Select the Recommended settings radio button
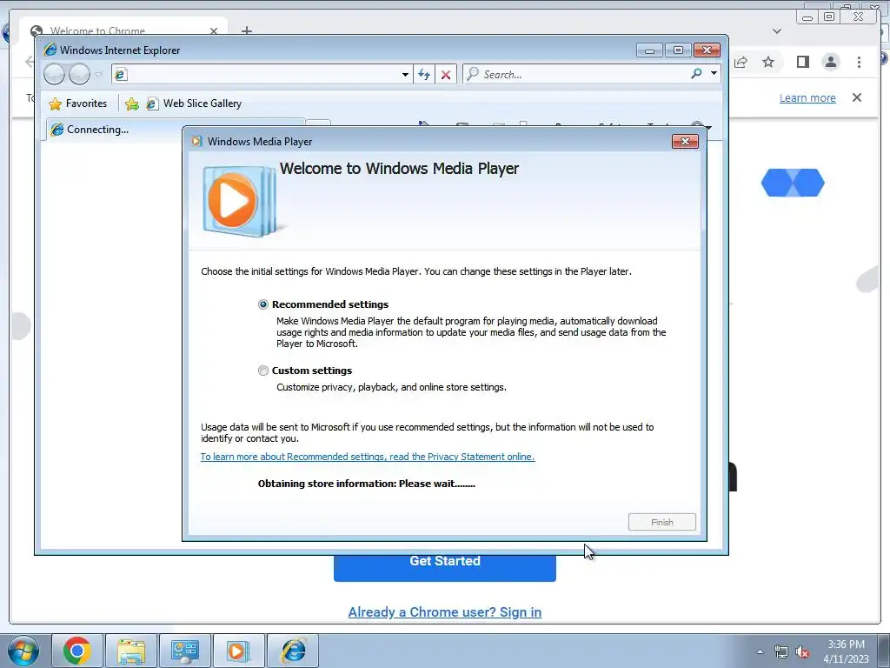890x668 pixels. point(262,304)
